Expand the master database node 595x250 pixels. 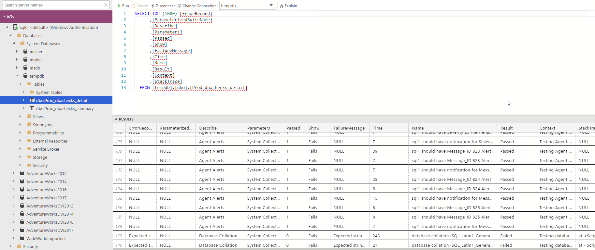17,51
